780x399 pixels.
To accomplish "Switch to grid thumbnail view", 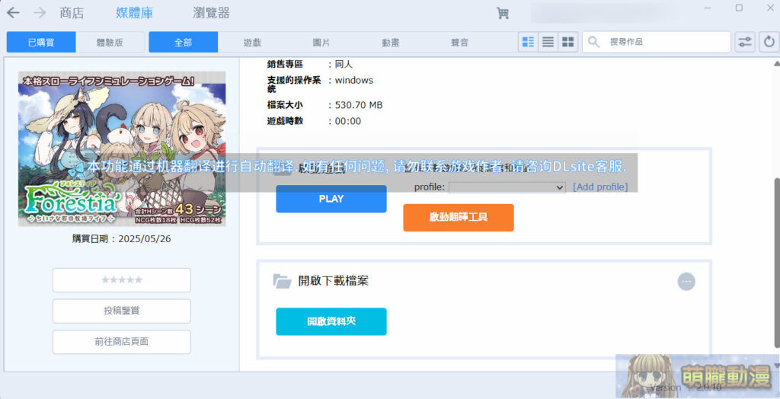I will [x=567, y=42].
